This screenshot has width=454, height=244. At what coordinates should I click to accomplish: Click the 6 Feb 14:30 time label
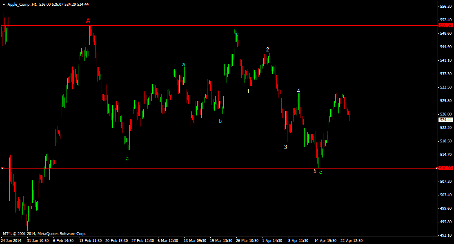coord(63,240)
